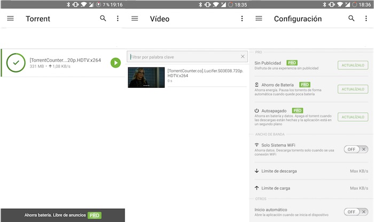Tap PRO badge next to Ahorro de Batería
Image resolution: width=374 pixels, height=222 pixels.
pyautogui.click(x=305, y=85)
